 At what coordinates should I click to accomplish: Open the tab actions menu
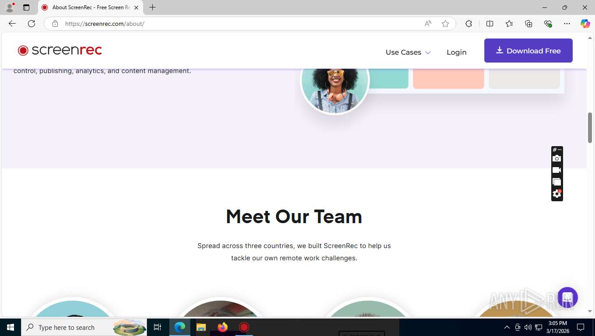coord(26,7)
